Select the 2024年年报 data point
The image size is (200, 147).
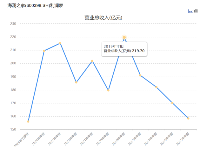pos(44,51)
